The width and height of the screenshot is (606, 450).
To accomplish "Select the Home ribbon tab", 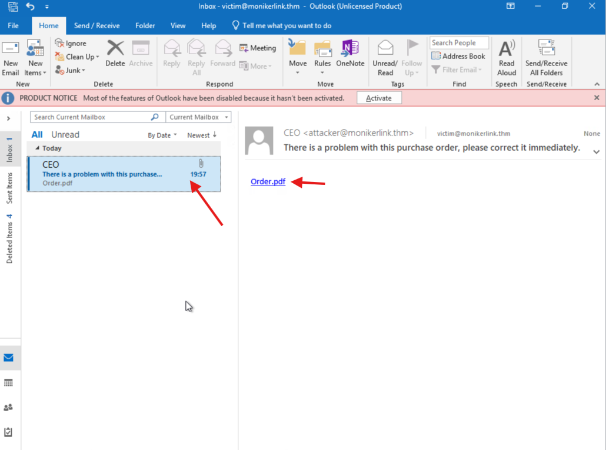I will (x=49, y=25).
